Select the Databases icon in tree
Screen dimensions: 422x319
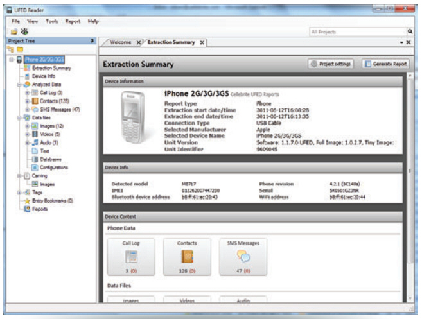(x=35, y=159)
